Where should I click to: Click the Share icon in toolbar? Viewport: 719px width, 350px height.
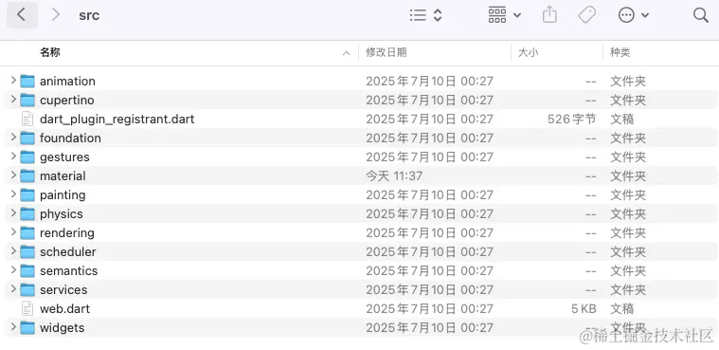pyautogui.click(x=549, y=15)
